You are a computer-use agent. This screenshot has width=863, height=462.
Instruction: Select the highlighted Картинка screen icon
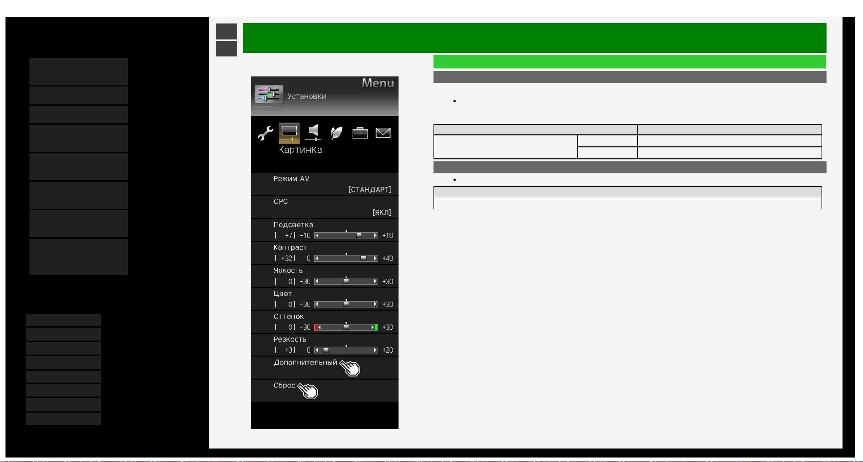tap(289, 133)
